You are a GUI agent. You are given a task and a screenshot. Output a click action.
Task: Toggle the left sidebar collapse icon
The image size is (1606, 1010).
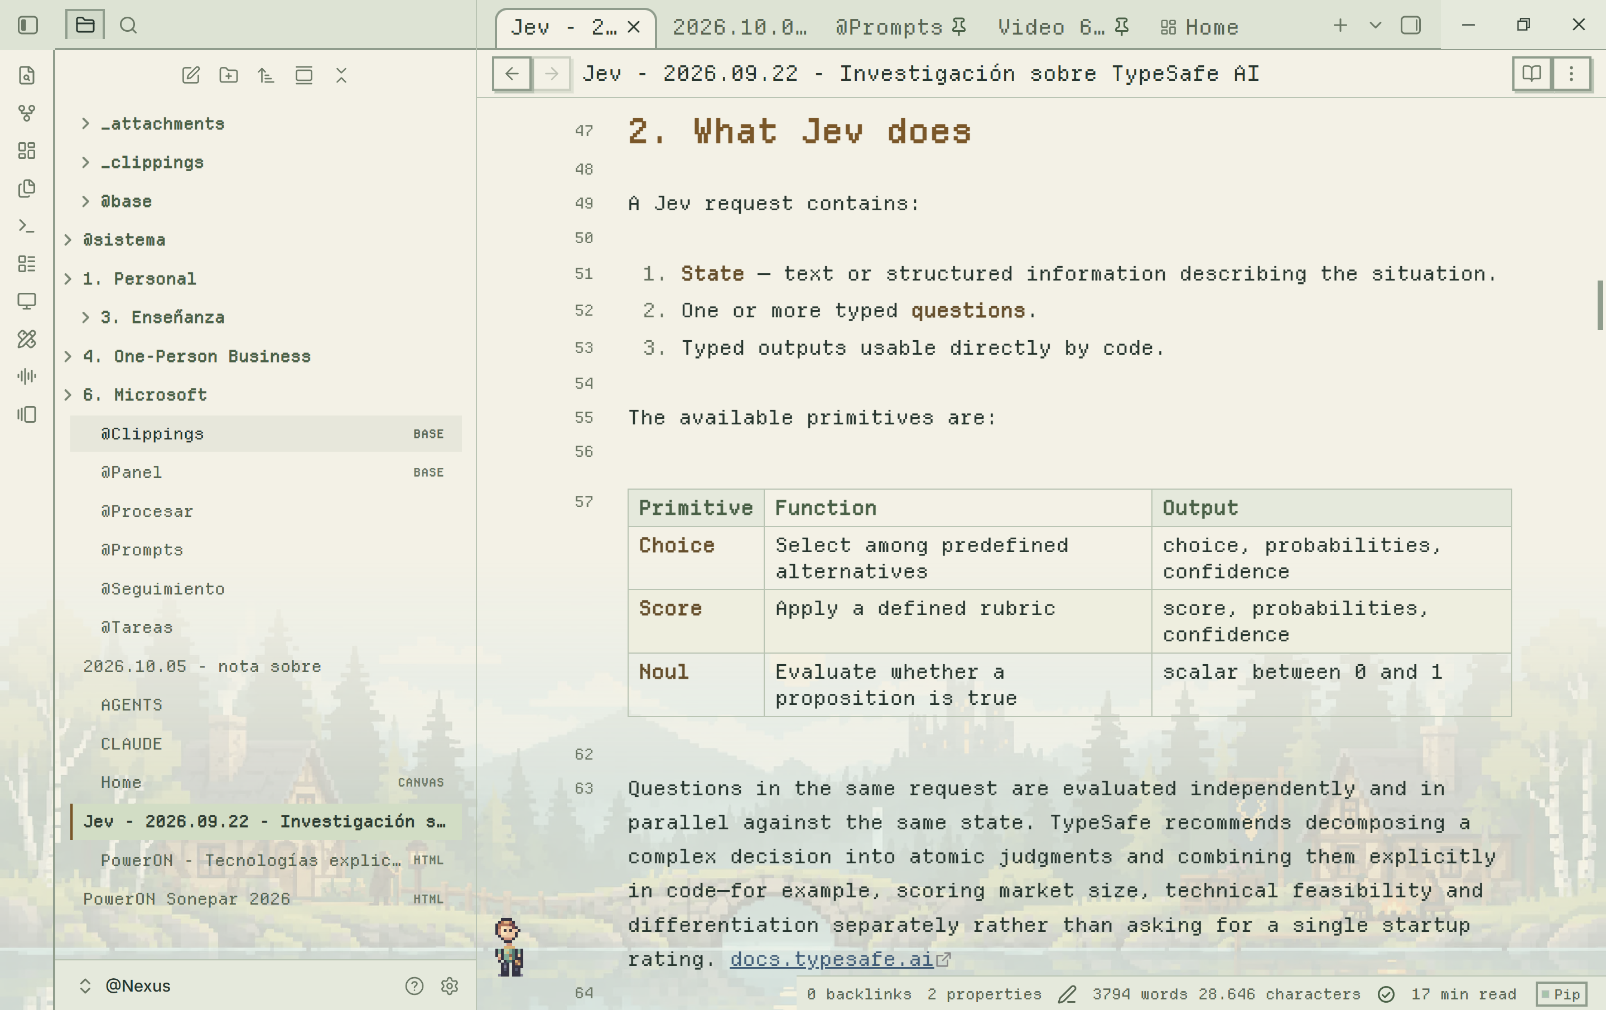27,25
